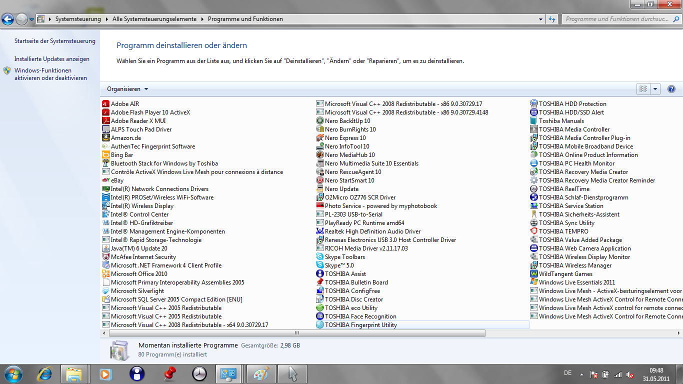Screen dimensions: 683x384
Task: Open the Windows Start button
Action: pyautogui.click(x=13, y=374)
